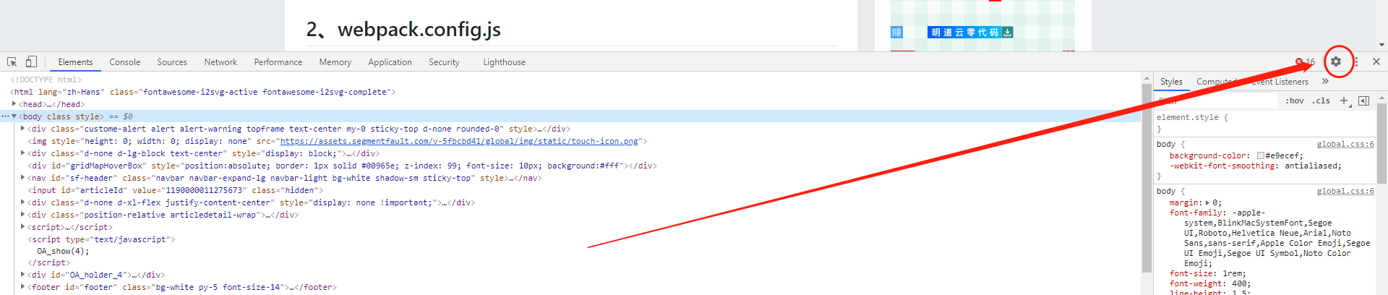
Task: Show more Styles pane tabs chevron
Action: (1325, 82)
